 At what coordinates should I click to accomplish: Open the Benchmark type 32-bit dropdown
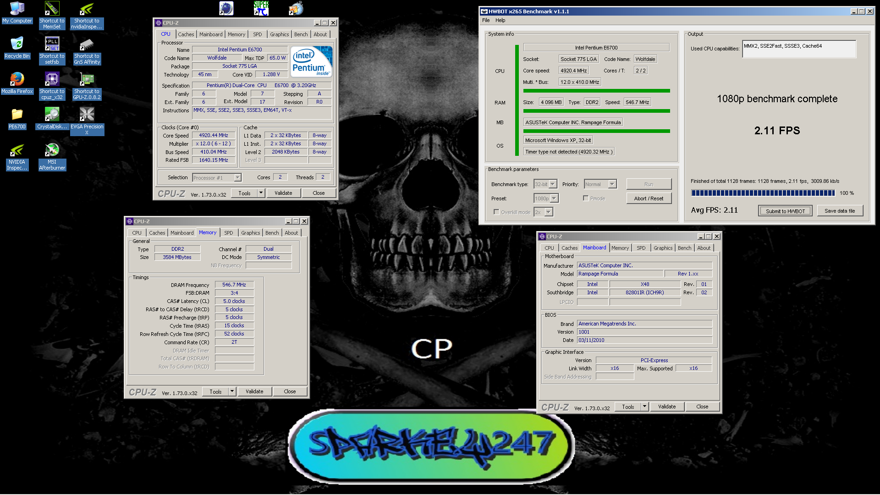click(x=553, y=184)
